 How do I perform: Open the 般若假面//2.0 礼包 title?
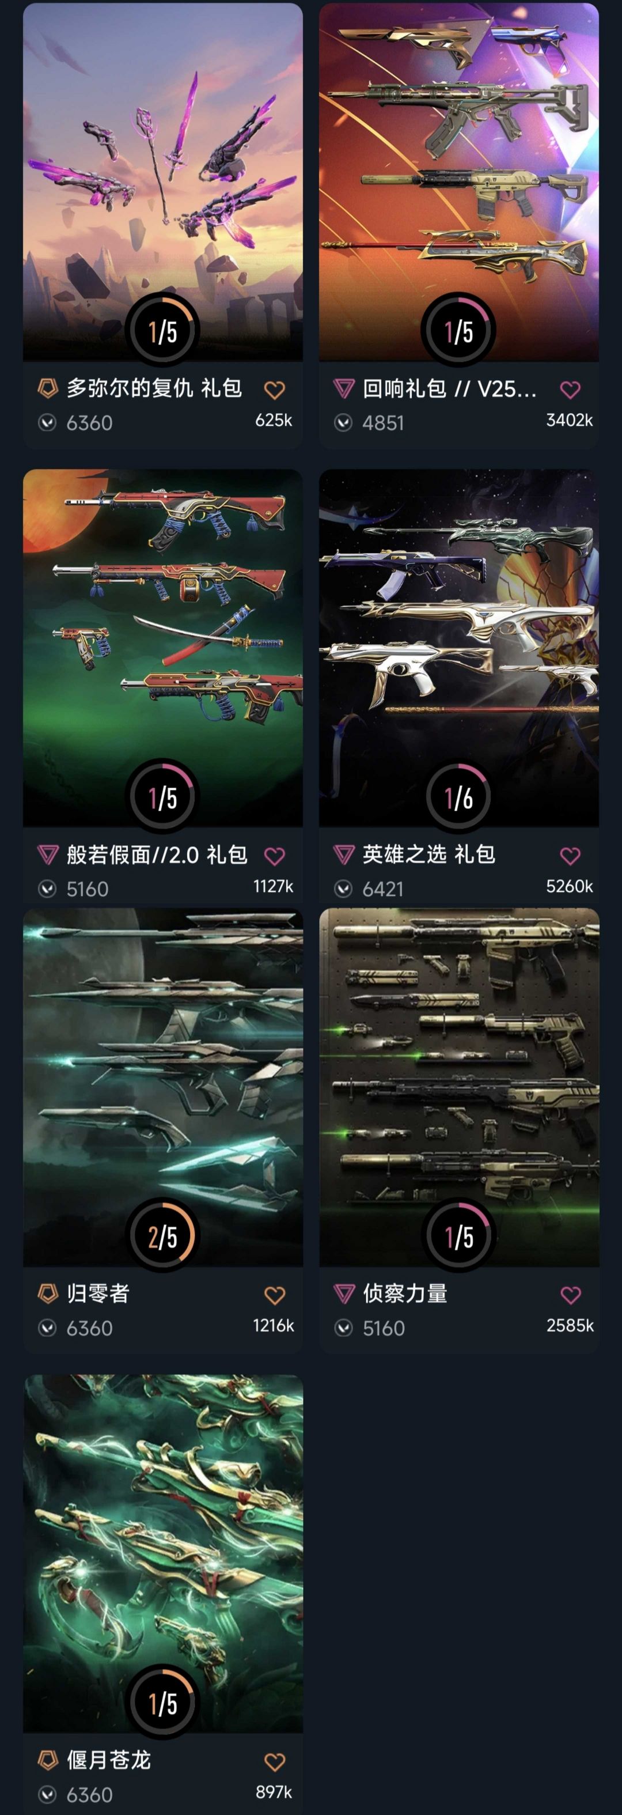(157, 854)
